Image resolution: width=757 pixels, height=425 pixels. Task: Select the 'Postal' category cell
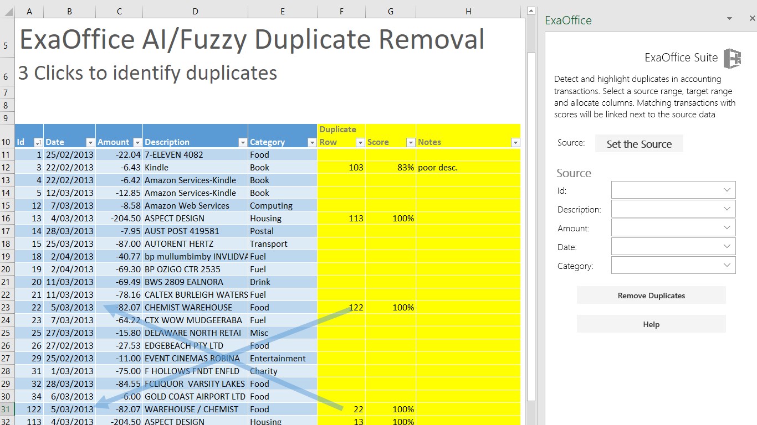click(x=283, y=231)
